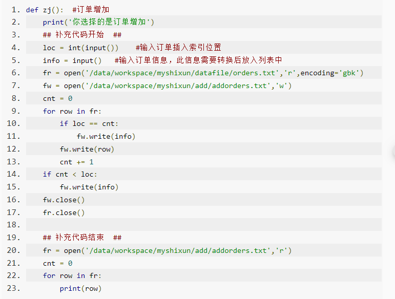The height and width of the screenshot is (299, 395).
Task: Click the '## 补充代码开始 ##' comment
Action: [82, 35]
